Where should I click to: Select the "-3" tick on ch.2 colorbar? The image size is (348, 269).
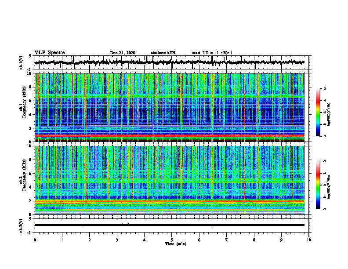tap(324, 161)
